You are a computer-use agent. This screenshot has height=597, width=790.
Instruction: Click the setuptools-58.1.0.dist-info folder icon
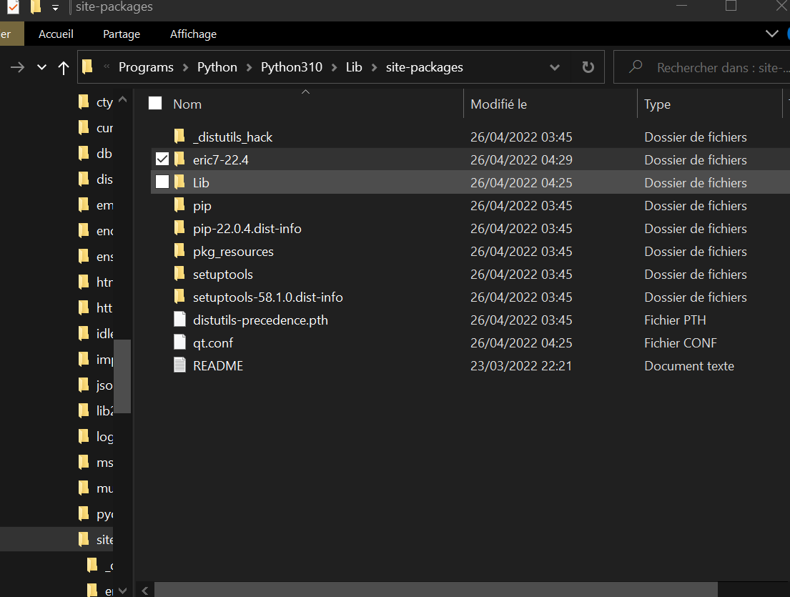click(179, 297)
